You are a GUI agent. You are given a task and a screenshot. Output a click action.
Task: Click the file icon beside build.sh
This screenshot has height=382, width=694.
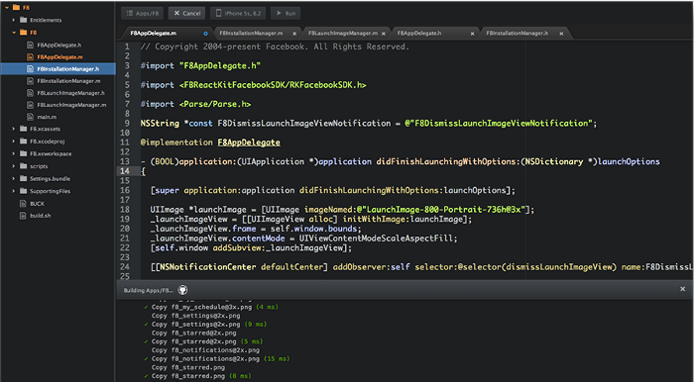(x=23, y=216)
